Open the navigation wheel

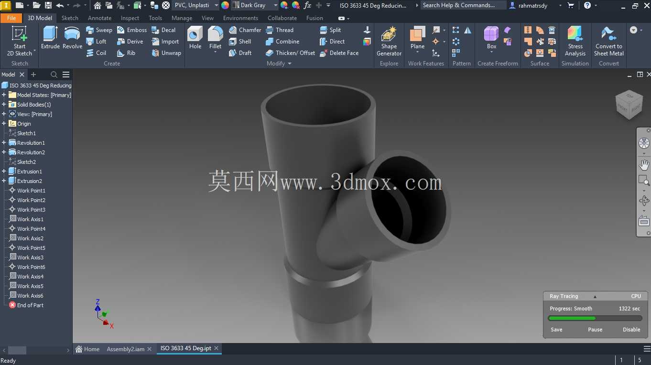[x=644, y=143]
